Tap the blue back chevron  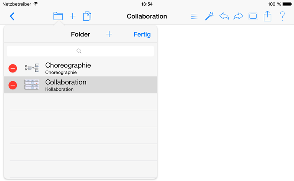[12, 16]
